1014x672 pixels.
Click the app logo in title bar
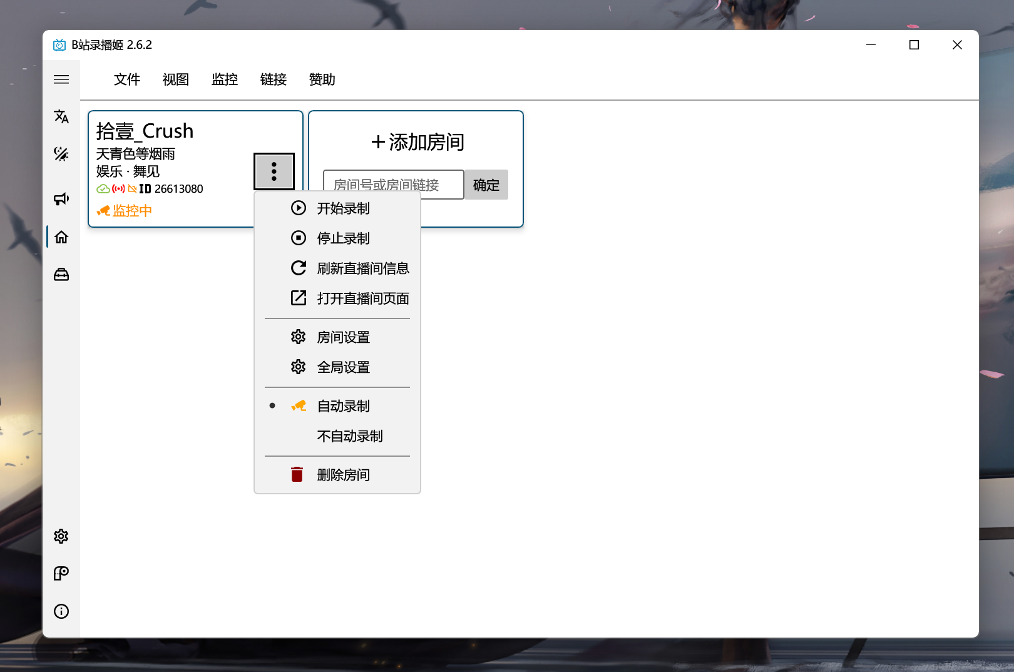point(59,45)
